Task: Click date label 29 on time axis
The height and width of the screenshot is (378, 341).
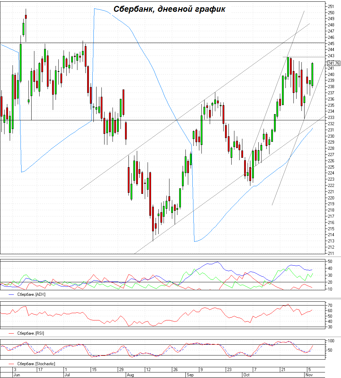Action: pyautogui.click(x=121, y=370)
